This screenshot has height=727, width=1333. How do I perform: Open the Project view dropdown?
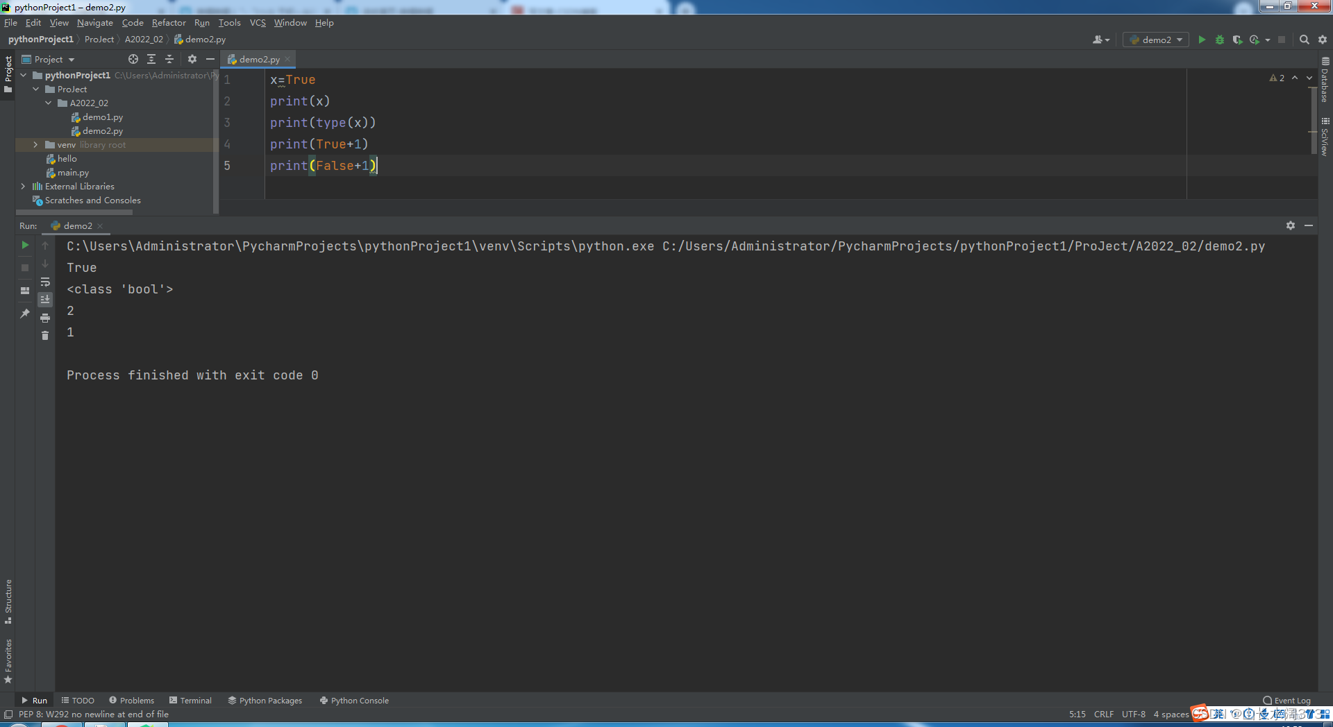(x=48, y=59)
